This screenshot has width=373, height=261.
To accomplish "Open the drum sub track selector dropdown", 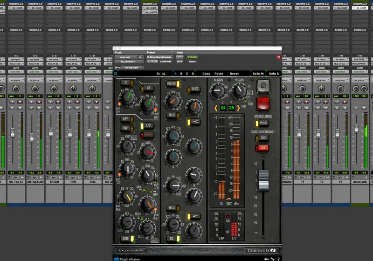I will (126, 57).
